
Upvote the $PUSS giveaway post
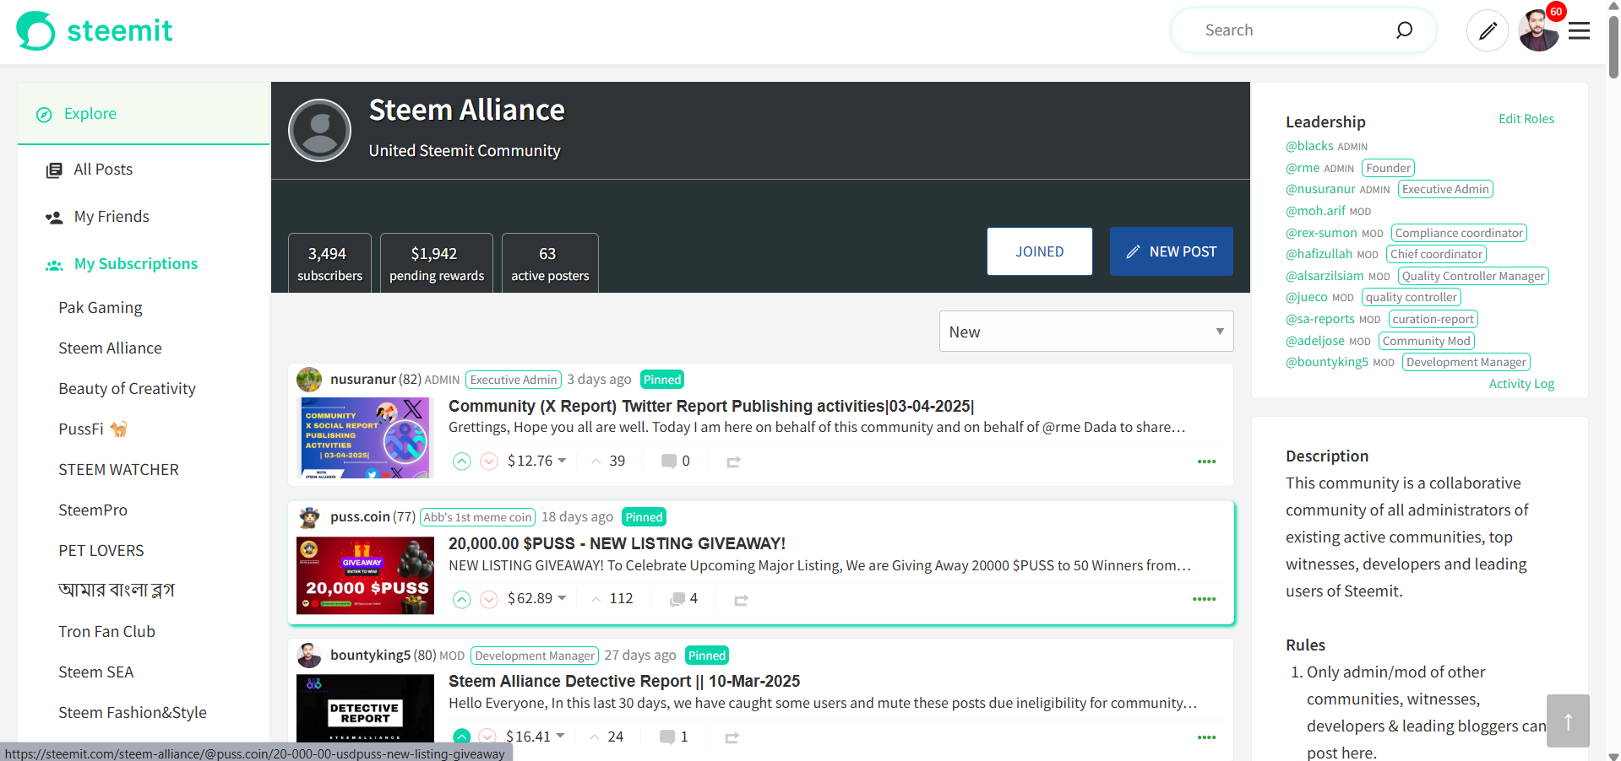pyautogui.click(x=462, y=599)
